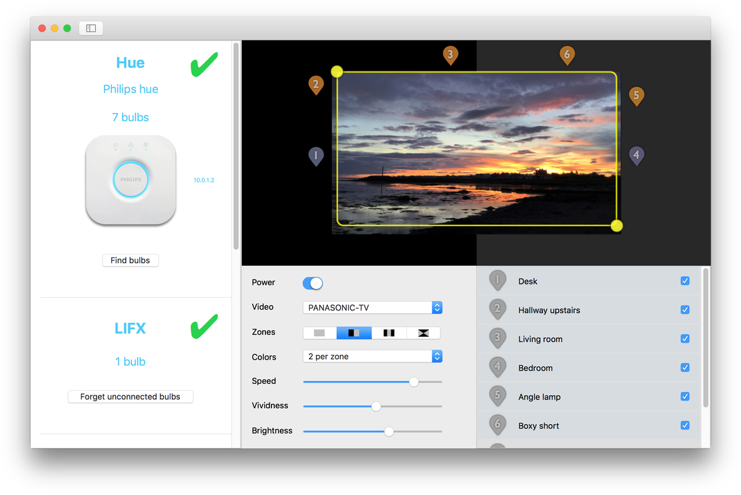Click the Philips hue label
Viewport: 741px width, 495px height.
pos(131,90)
